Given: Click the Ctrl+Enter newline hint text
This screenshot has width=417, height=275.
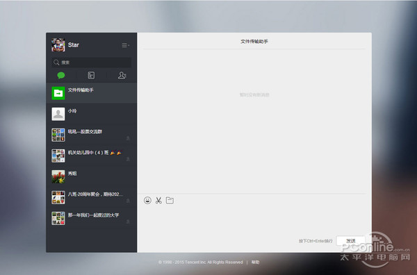Looking at the screenshot, I should point(316,241).
